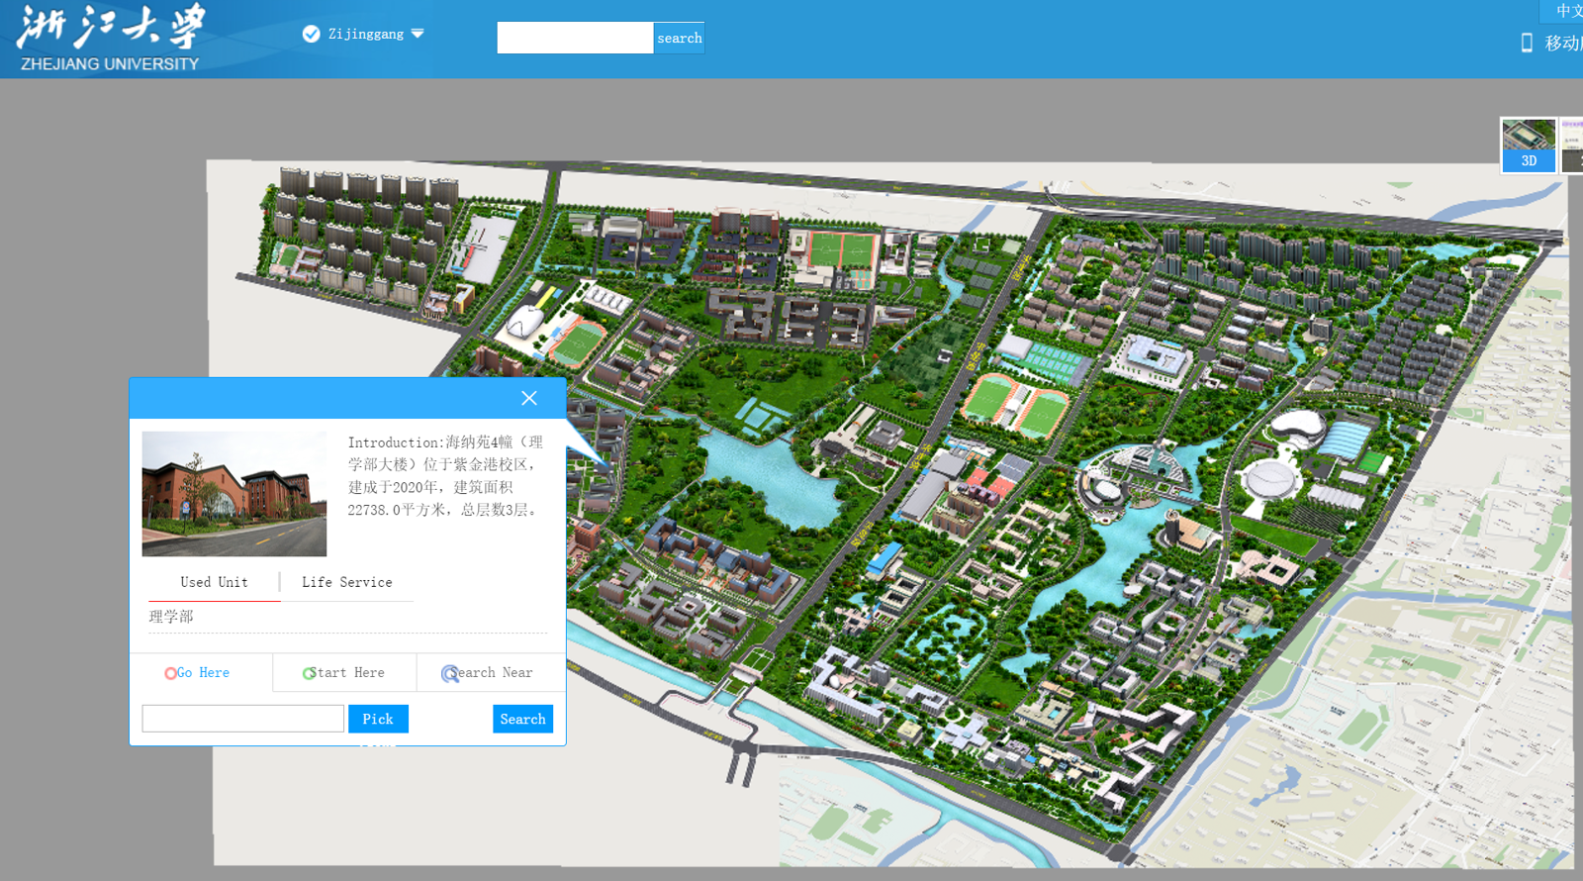Open the 移动 mobile version link
1583x881 pixels.
[1563, 43]
